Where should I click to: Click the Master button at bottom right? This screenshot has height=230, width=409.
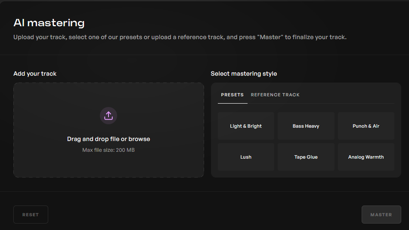[381, 215]
